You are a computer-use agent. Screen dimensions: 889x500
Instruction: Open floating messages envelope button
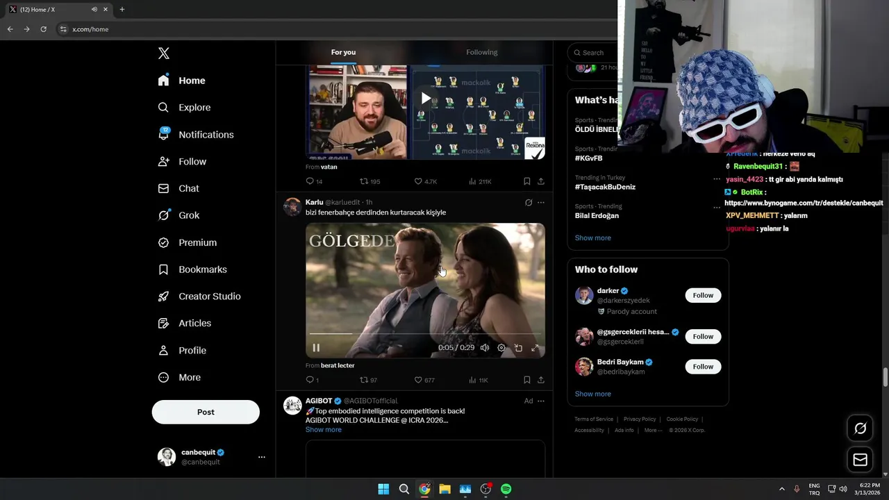coord(860,460)
